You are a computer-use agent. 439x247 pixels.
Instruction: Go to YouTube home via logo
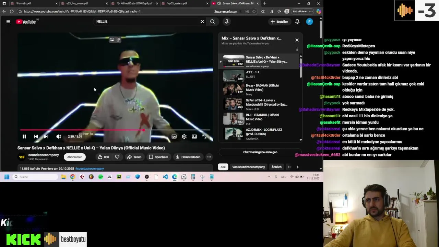pos(26,22)
